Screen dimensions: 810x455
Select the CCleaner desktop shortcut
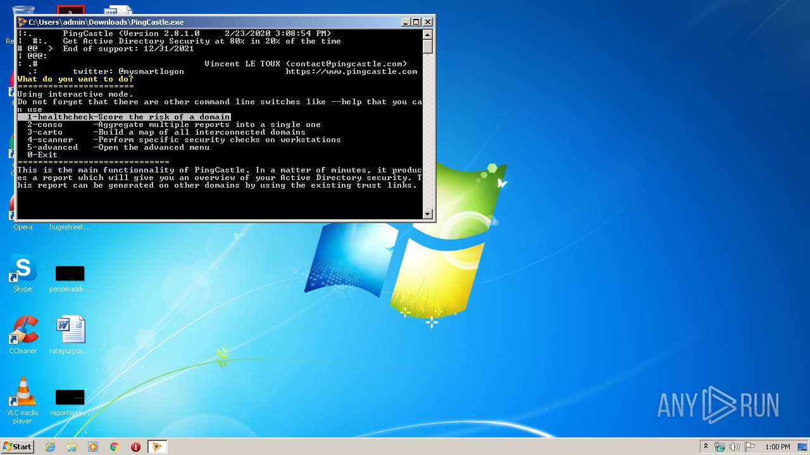pos(23,335)
